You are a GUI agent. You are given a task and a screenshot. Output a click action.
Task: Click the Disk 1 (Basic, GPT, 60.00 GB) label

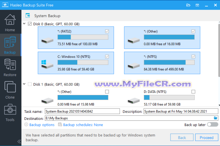pyautogui.click(x=56, y=84)
